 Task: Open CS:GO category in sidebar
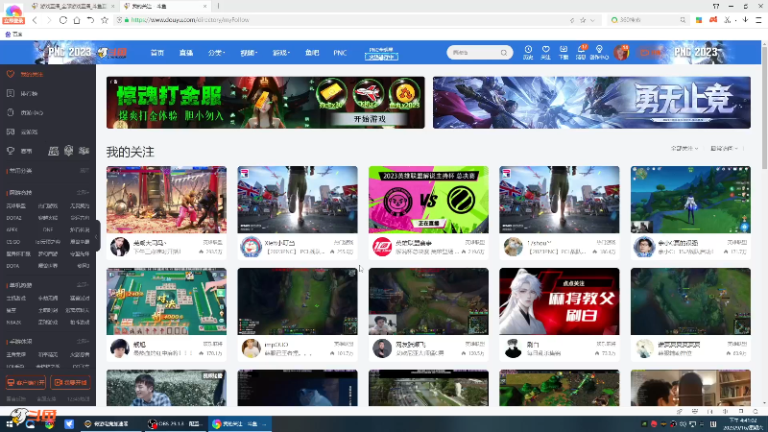[13, 242]
